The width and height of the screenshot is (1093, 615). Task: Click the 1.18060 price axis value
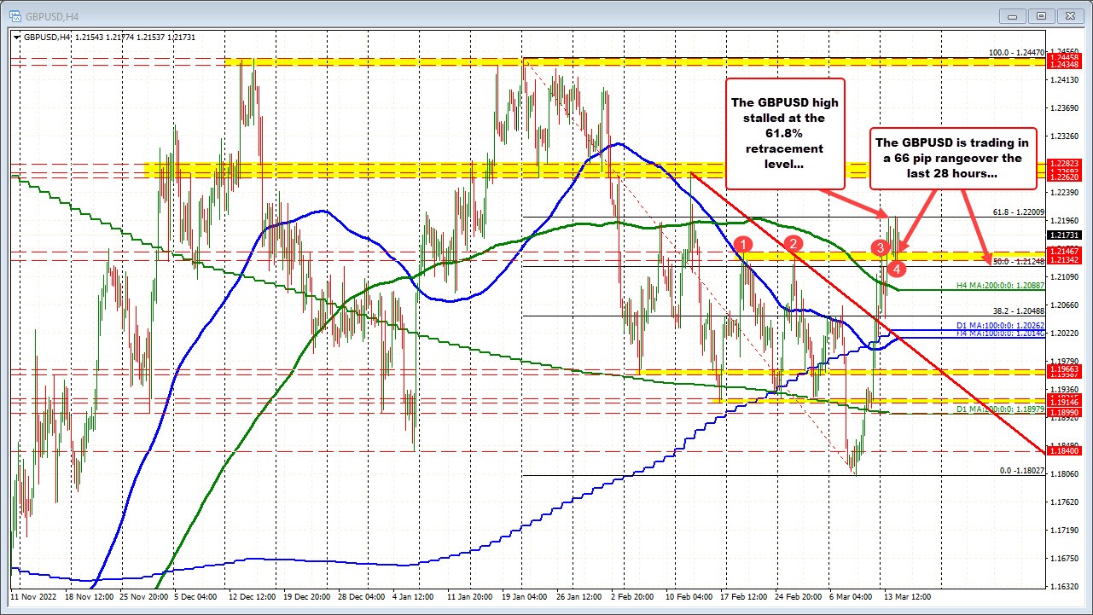click(x=1063, y=473)
